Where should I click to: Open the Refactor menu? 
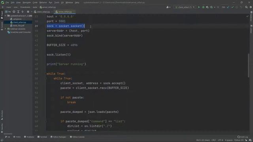click(x=43, y=3)
